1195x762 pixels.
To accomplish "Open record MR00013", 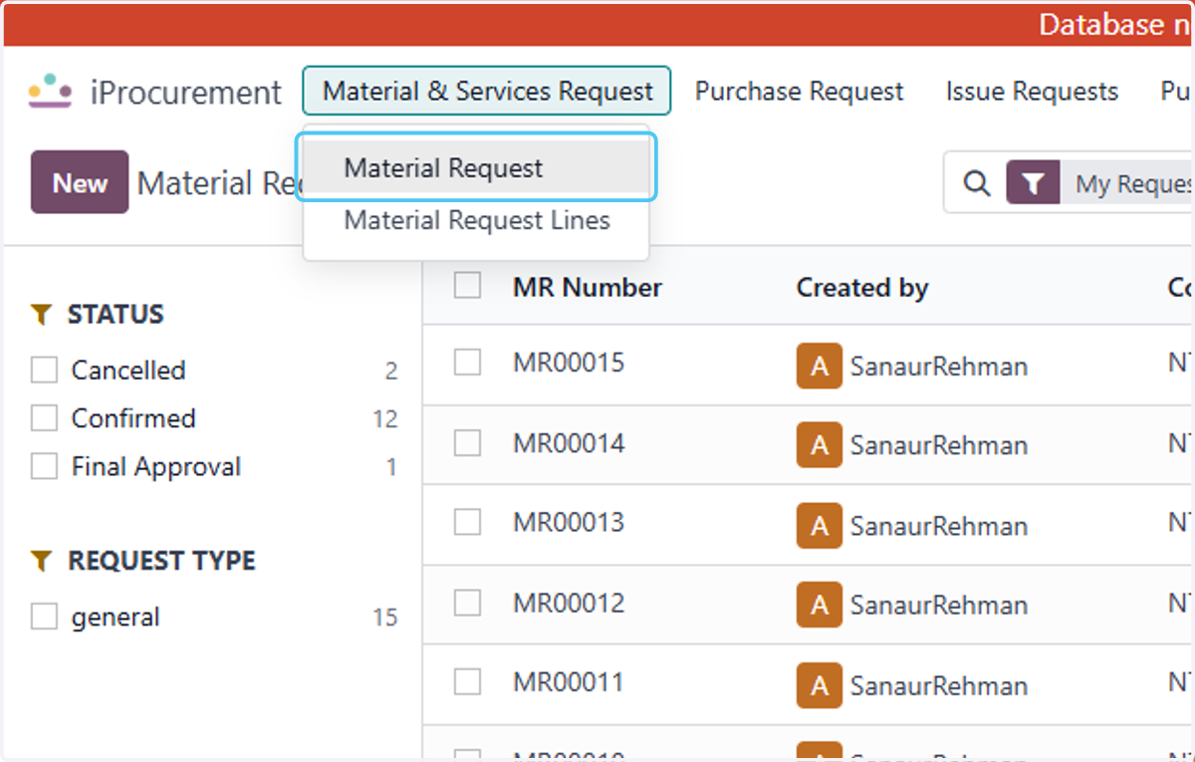I will 569,522.
